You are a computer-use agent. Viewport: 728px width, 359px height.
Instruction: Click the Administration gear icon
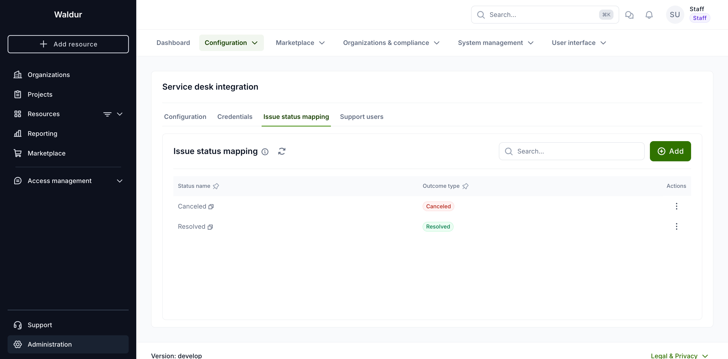tap(17, 345)
